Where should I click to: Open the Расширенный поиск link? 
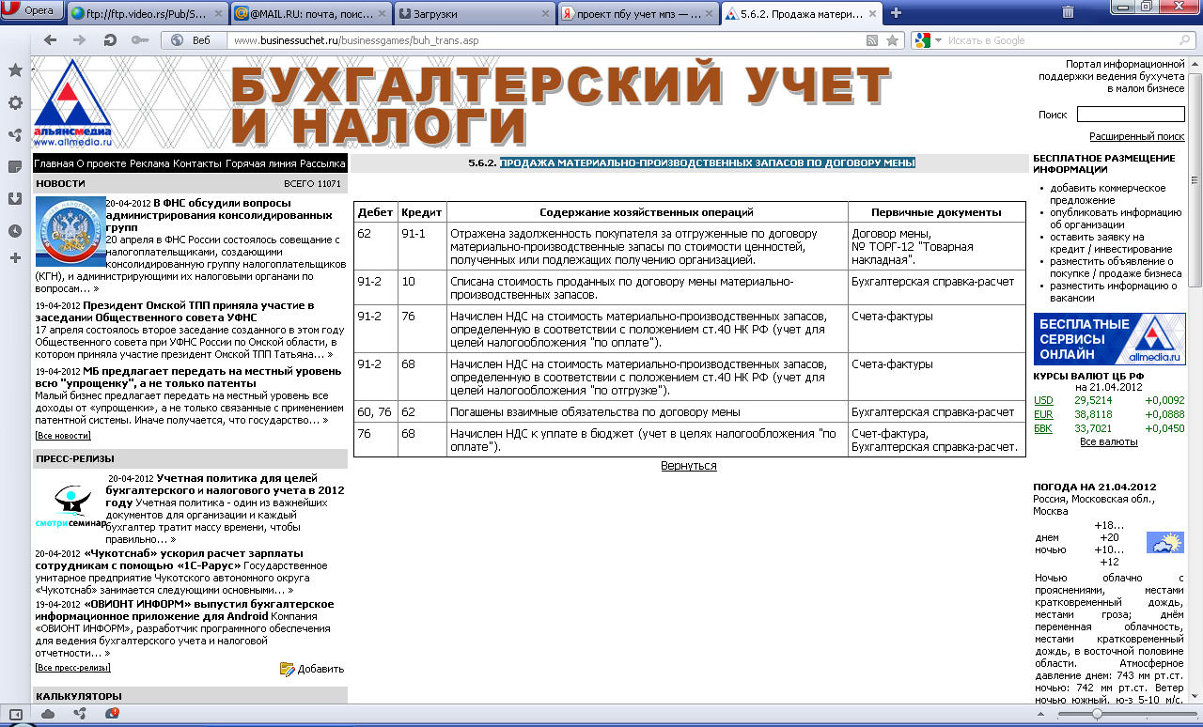click(x=1136, y=136)
